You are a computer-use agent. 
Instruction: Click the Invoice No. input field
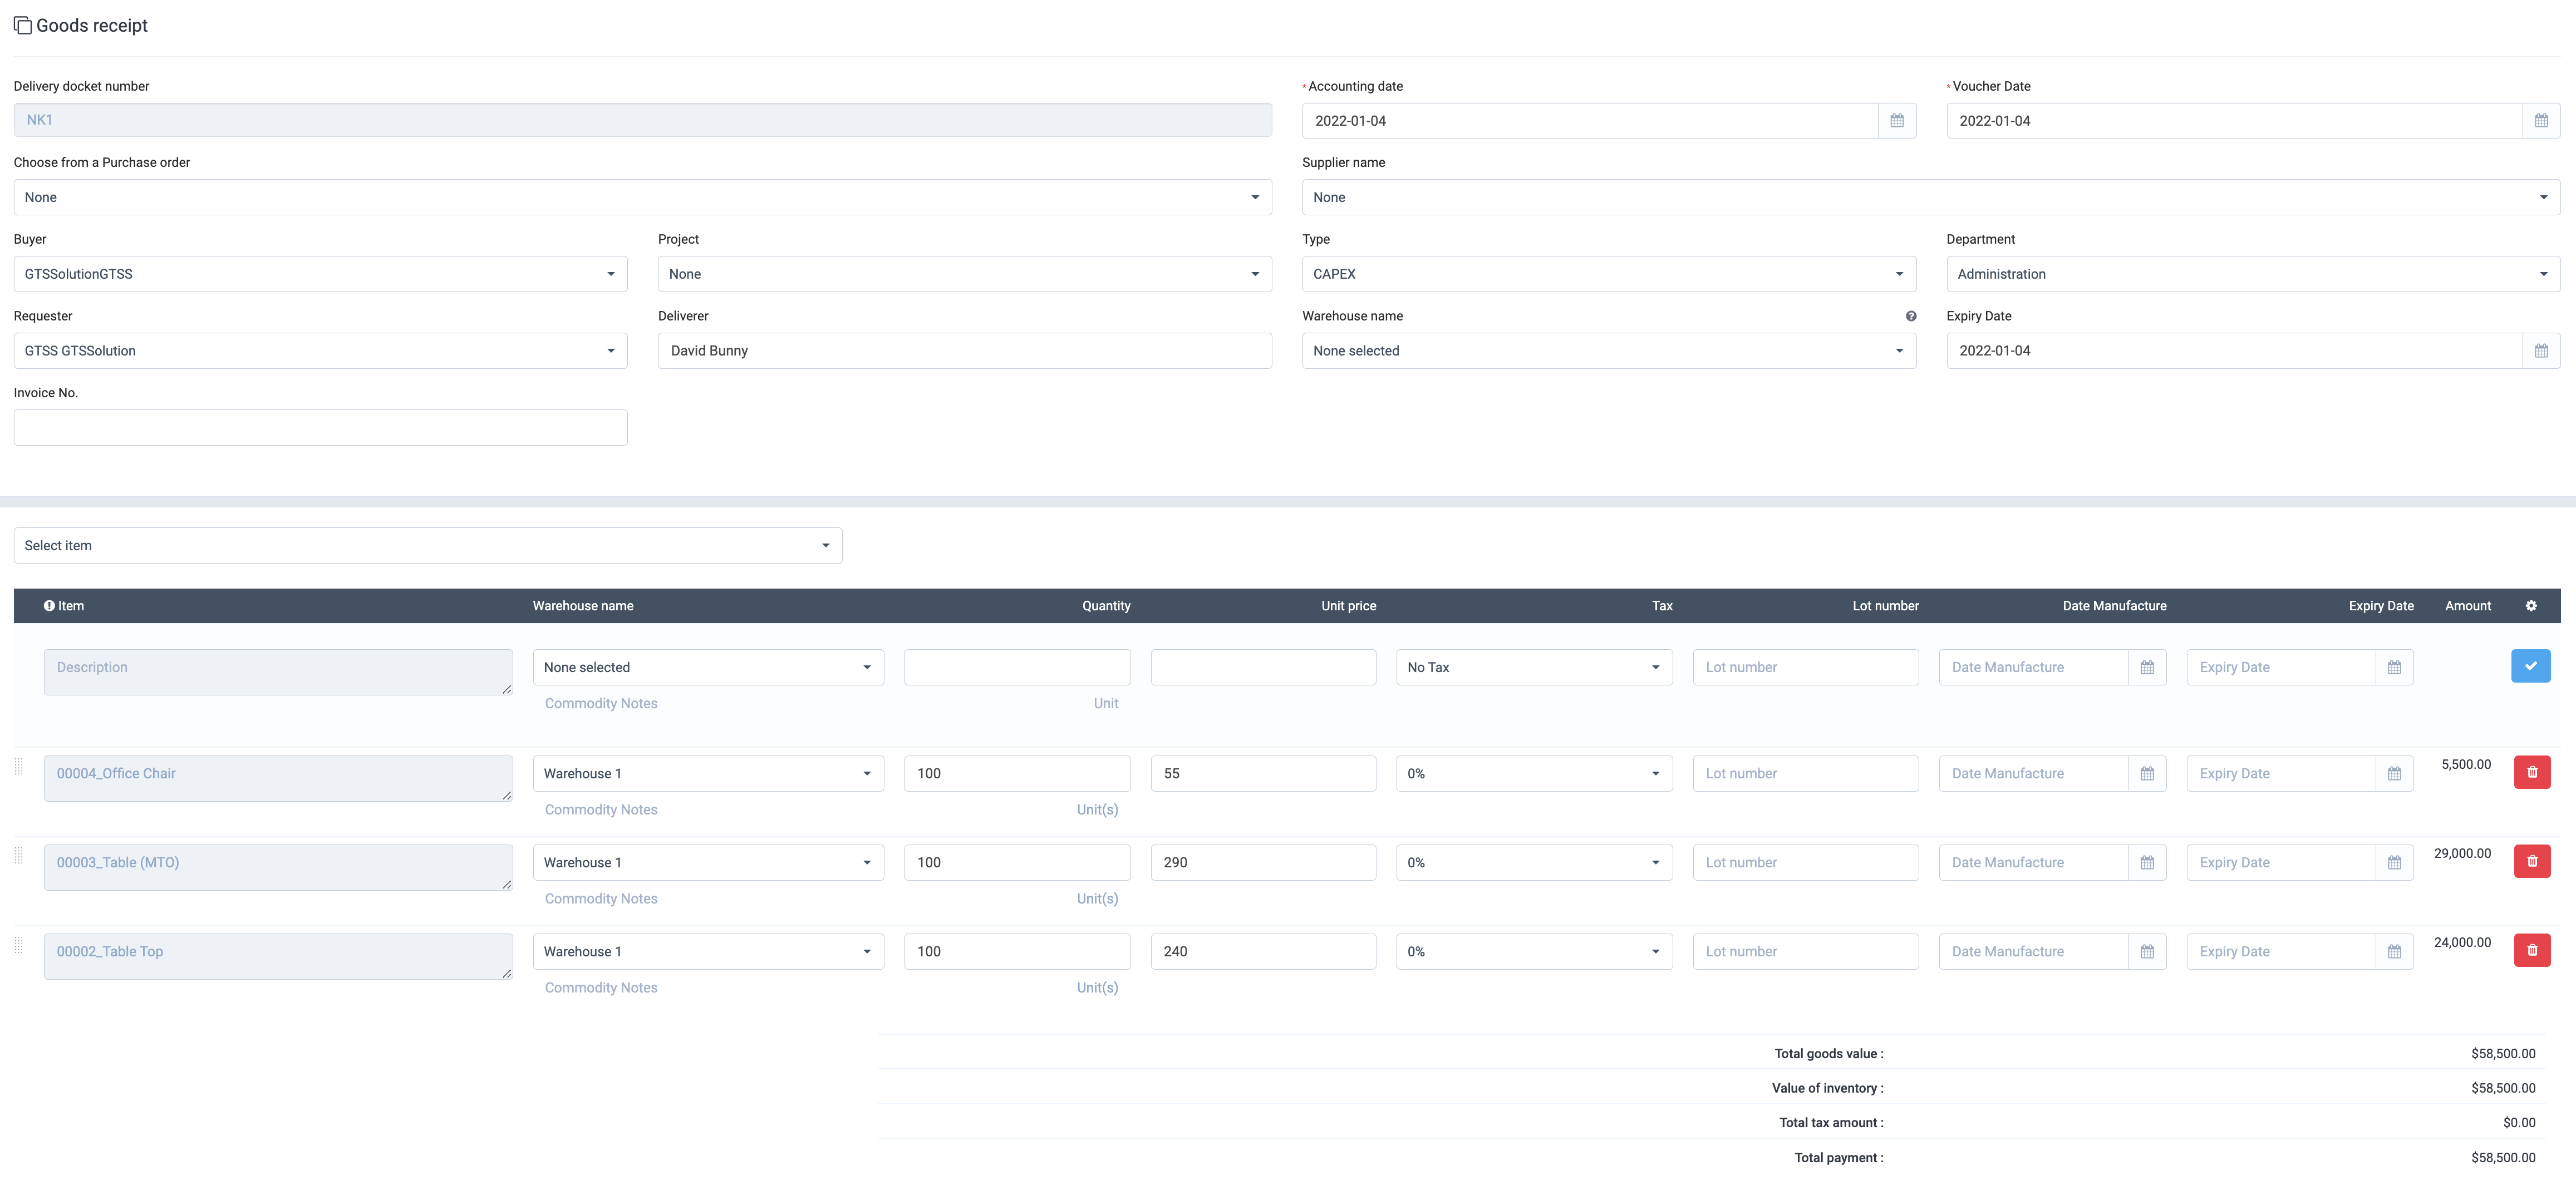[320, 428]
